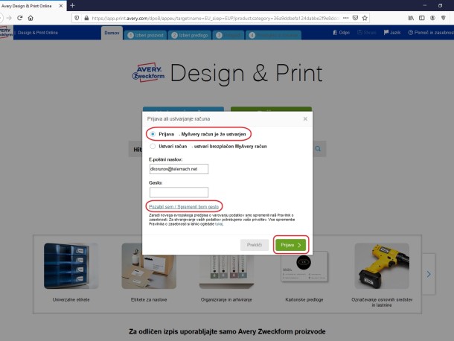Save page to Pocket icon
The width and height of the screenshot is (454, 341).
355,18
